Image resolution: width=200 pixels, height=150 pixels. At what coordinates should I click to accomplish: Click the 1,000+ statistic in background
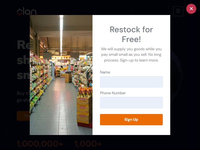click(88, 144)
